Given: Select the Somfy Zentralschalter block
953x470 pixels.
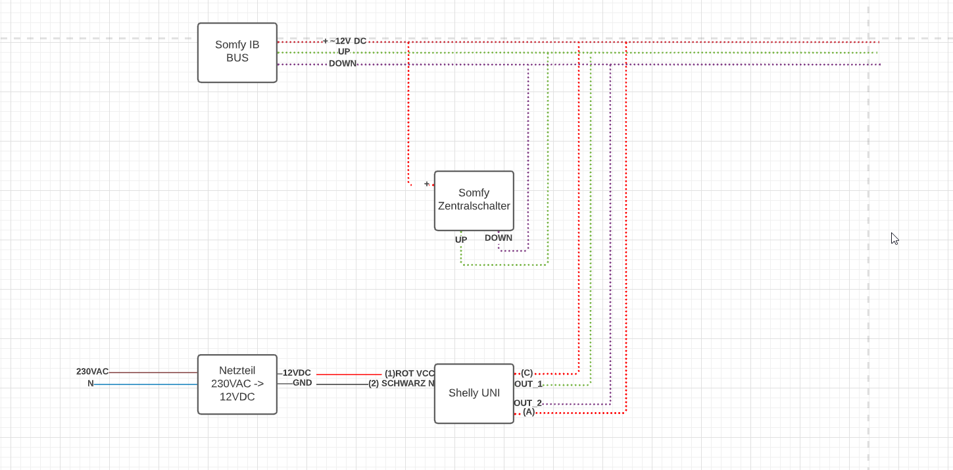Looking at the screenshot, I should tap(474, 201).
